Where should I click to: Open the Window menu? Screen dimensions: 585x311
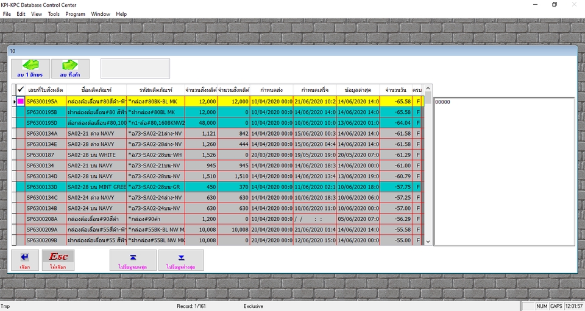[x=101, y=14]
